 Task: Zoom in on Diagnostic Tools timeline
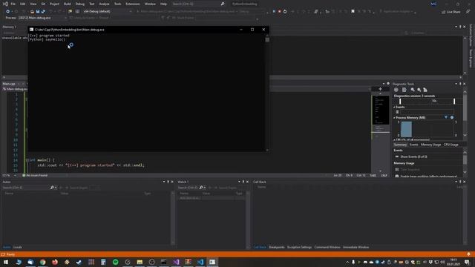coord(413,90)
